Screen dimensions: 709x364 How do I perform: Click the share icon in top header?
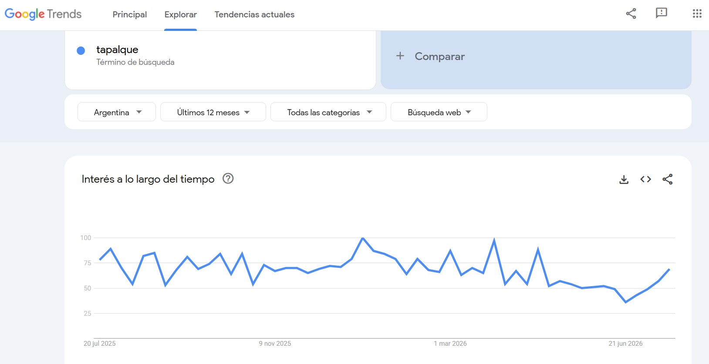pos(631,13)
